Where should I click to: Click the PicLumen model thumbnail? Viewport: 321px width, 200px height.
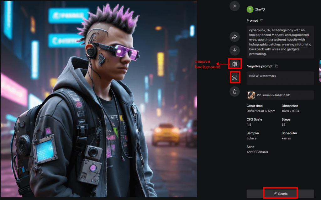[251, 95]
